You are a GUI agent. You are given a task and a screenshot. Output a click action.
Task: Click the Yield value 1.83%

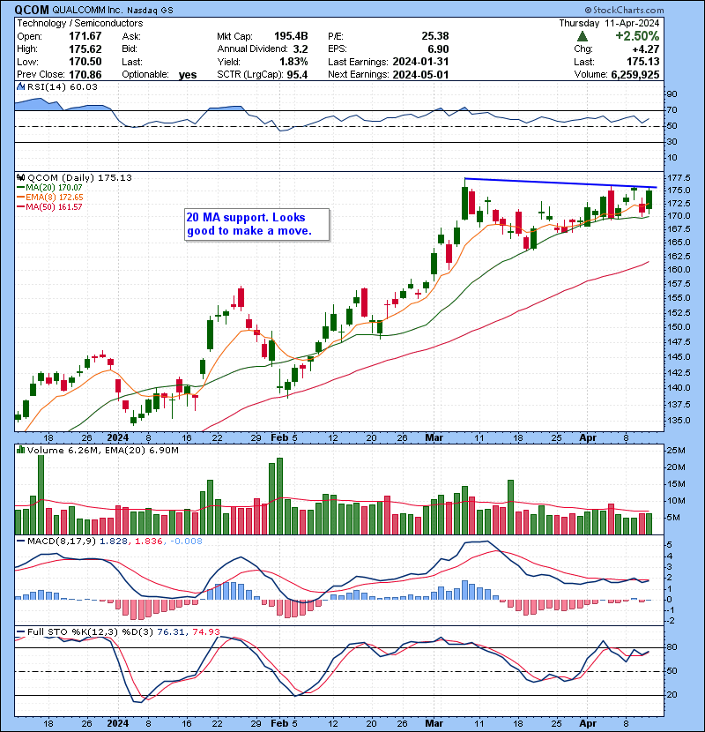pyautogui.click(x=293, y=62)
